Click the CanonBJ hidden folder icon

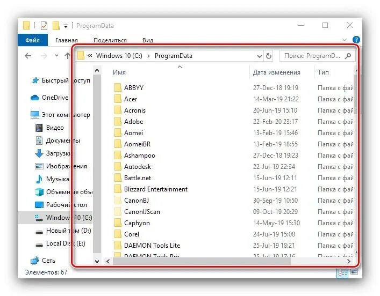pos(118,200)
